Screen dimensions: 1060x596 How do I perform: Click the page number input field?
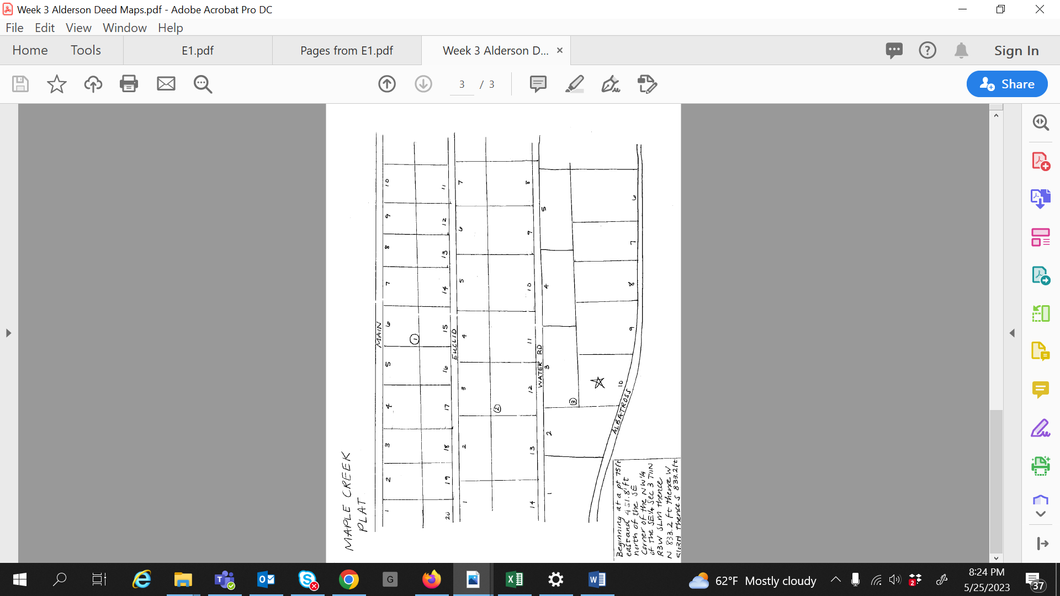click(x=462, y=84)
